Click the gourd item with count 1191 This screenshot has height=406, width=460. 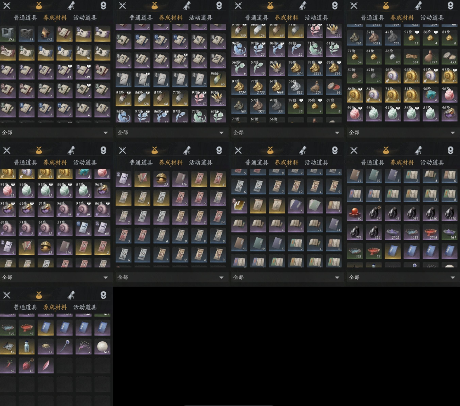[x=430, y=57]
